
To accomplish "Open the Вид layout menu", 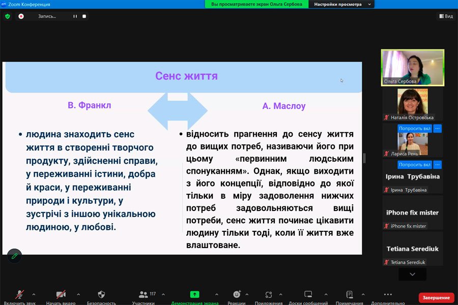I will click(446, 16).
